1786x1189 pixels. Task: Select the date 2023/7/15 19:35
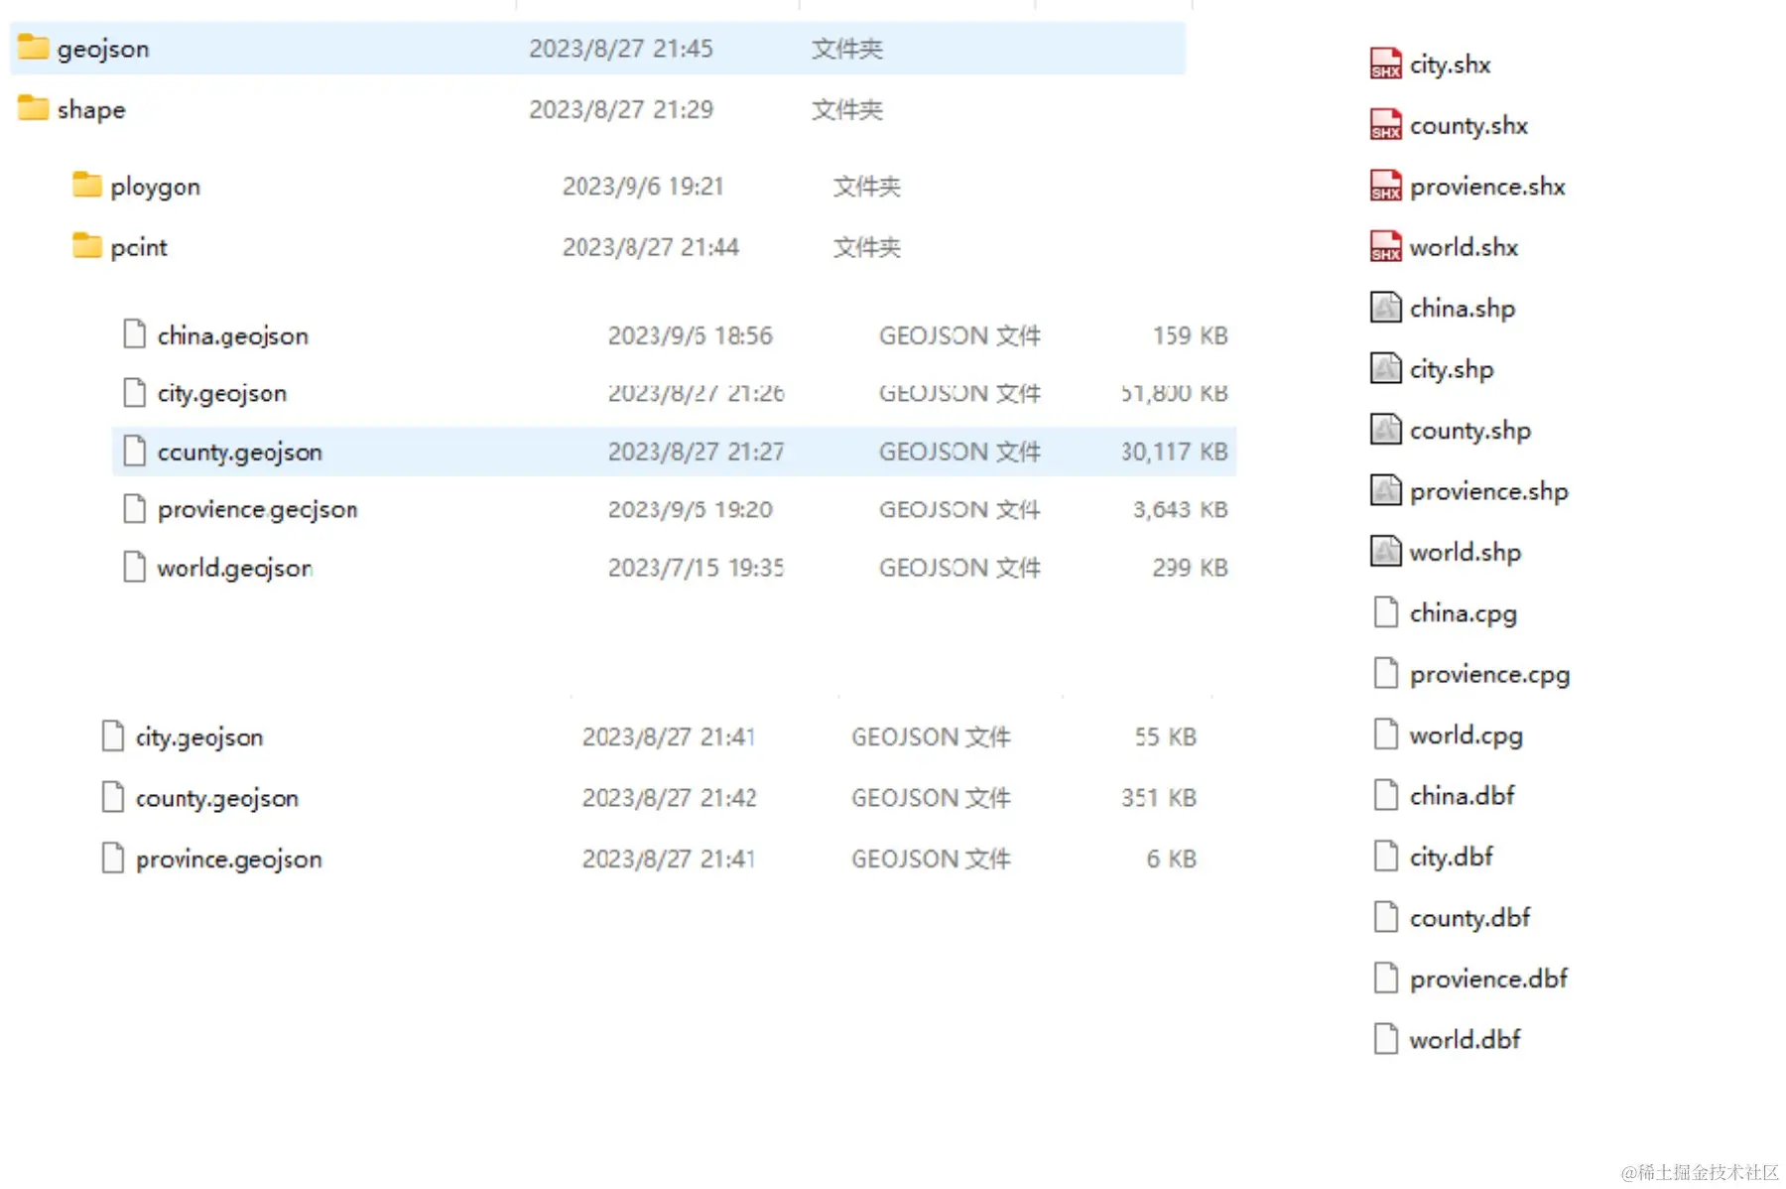(696, 568)
